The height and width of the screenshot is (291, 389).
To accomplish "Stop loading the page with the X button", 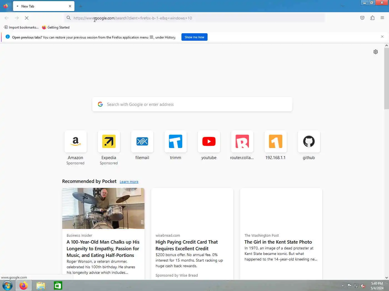I will point(27,18).
